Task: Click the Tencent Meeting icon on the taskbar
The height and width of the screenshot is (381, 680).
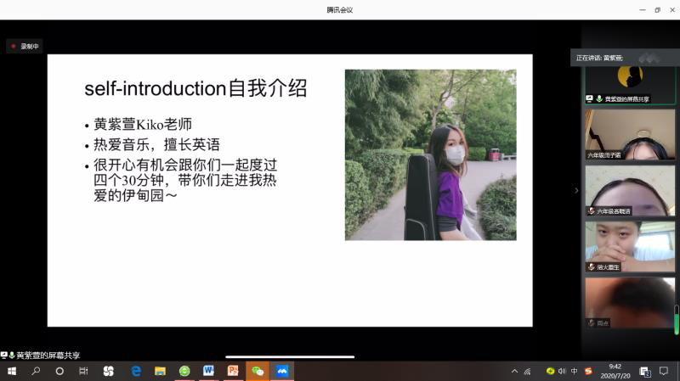Action: 282,371
